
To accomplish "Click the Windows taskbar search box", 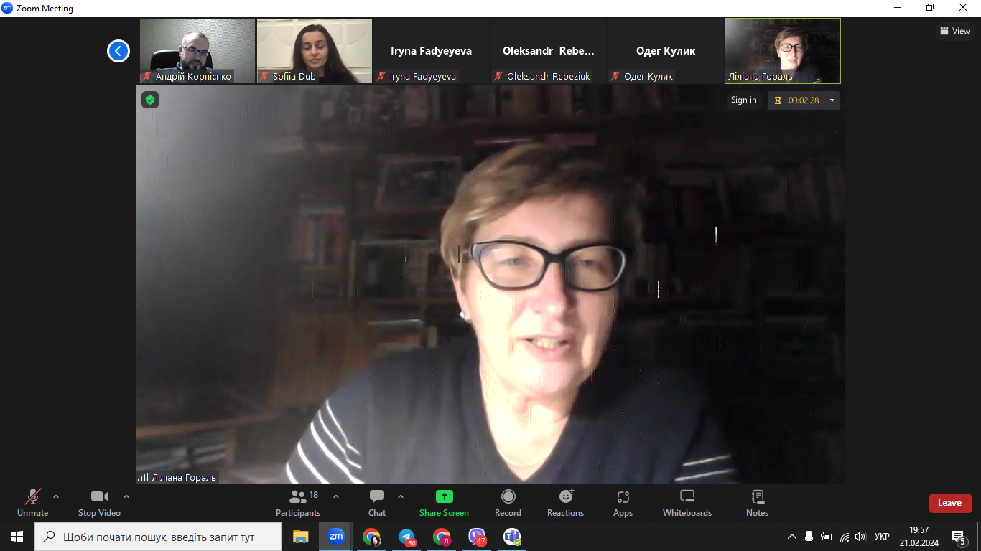I will (x=158, y=537).
